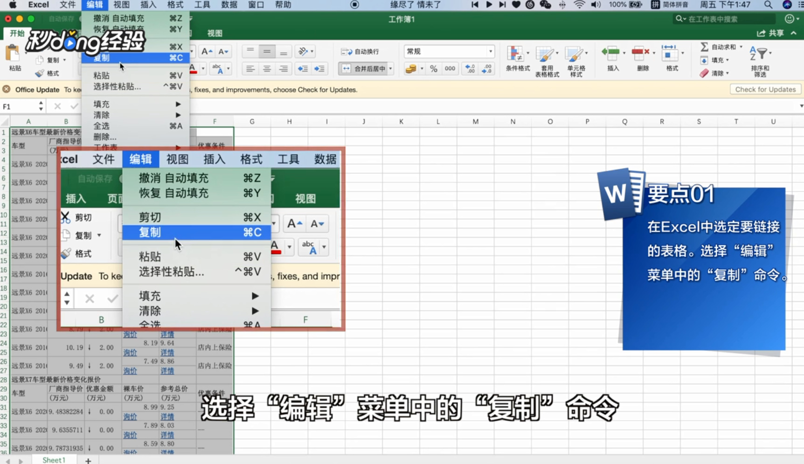Click the text orientation icon
804x464 pixels.
pyautogui.click(x=303, y=51)
